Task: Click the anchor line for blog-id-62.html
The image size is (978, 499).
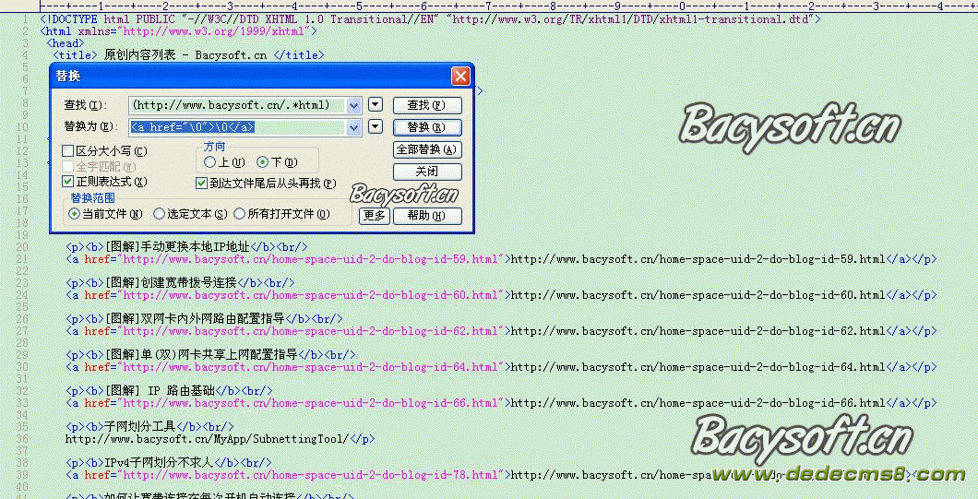Action: (501, 330)
